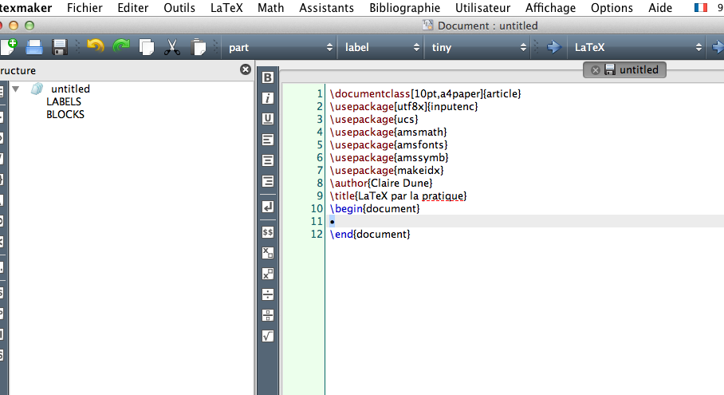
Task: Open the Assistants menu
Action: pyautogui.click(x=326, y=8)
